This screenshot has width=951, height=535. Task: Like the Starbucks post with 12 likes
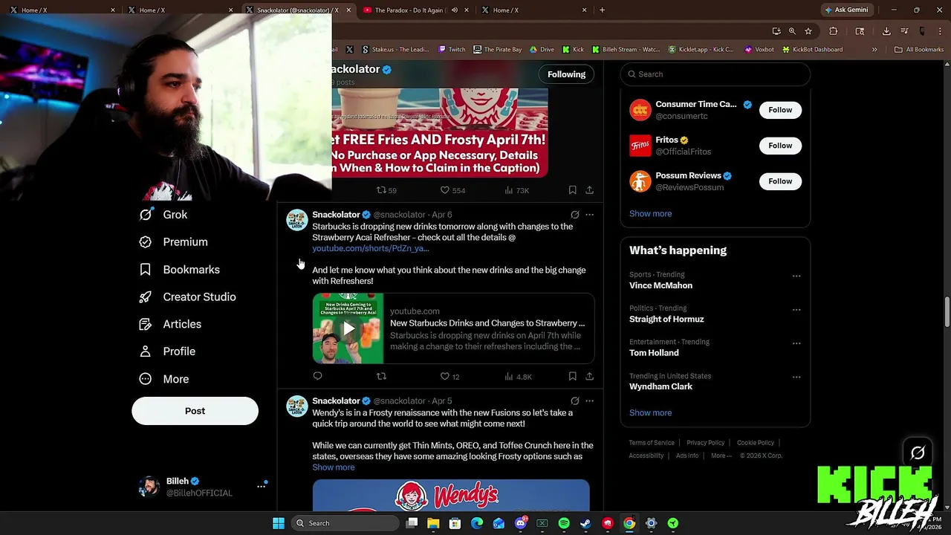tap(449, 377)
